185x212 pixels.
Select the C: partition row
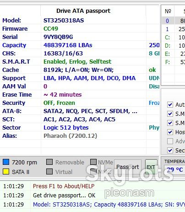coord(174,37)
